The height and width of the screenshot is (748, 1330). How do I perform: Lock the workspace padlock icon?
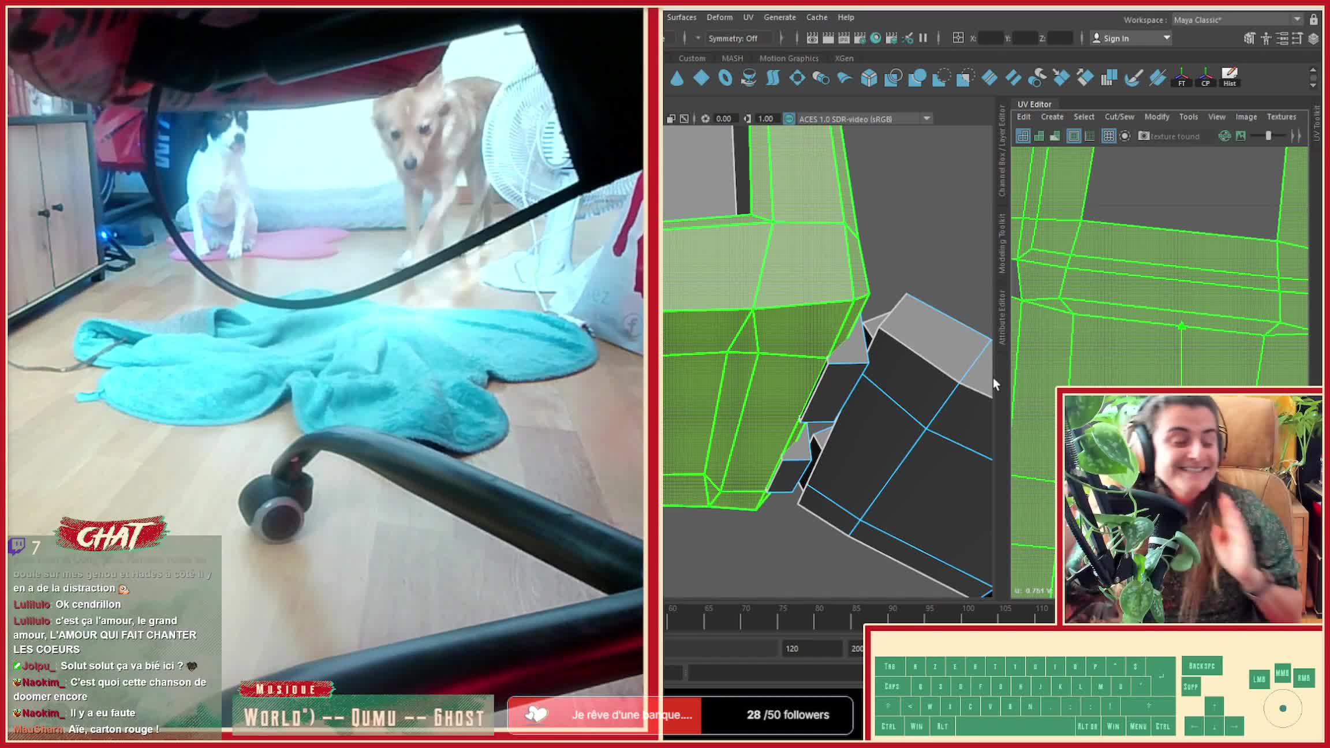point(1314,20)
